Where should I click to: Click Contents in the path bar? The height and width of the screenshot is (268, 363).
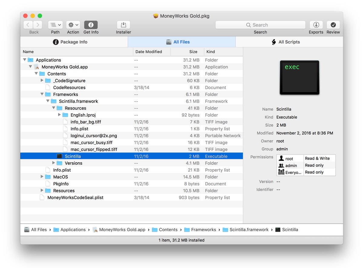165,230
